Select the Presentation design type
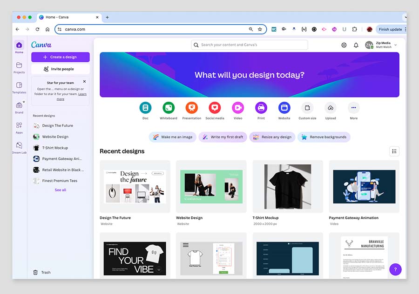 point(192,108)
